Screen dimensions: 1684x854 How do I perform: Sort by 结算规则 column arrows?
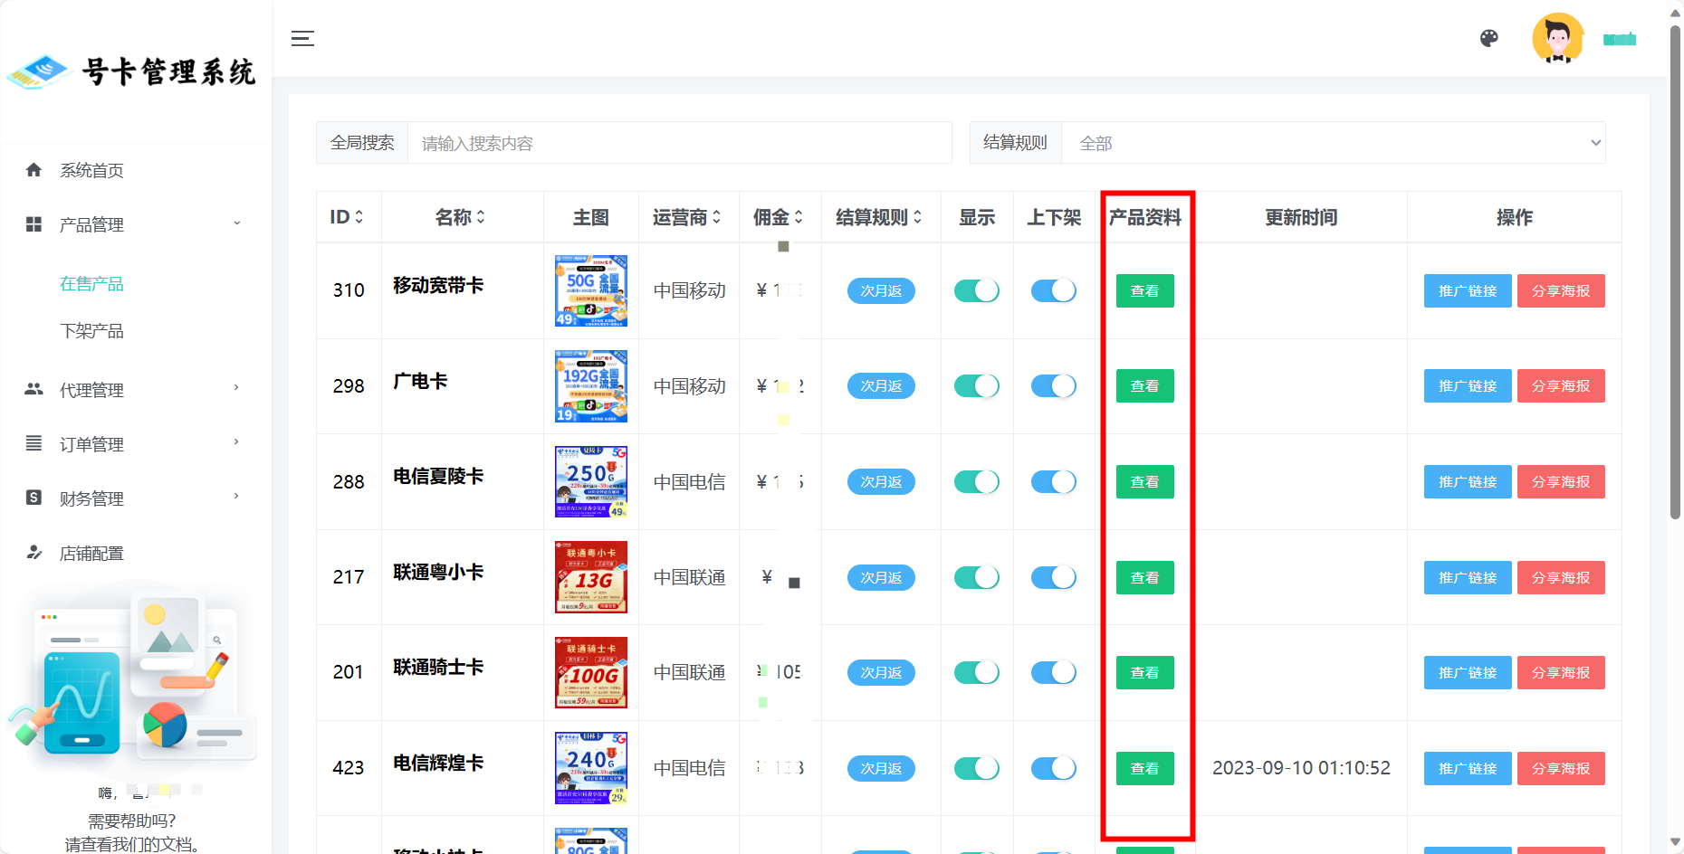[917, 217]
